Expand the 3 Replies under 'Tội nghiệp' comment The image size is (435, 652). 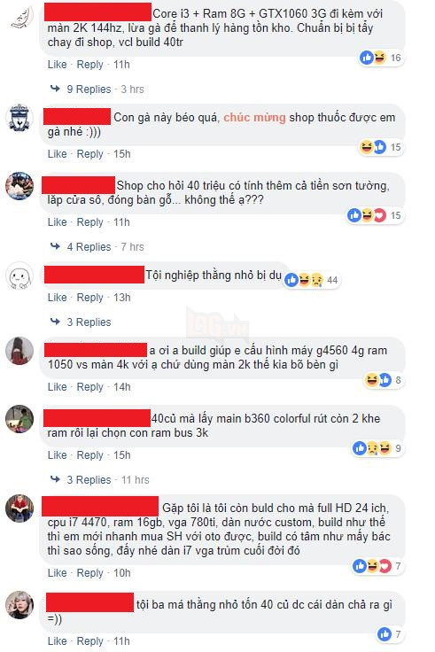tap(89, 322)
